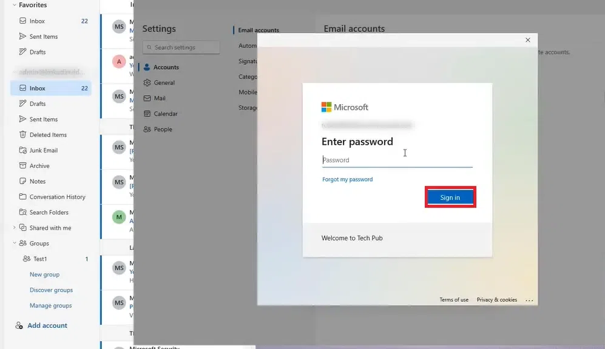
Task: Click Discover groups link
Action: [x=52, y=290]
